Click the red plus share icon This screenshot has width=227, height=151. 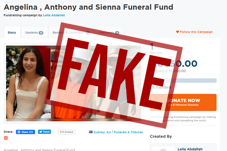pos(6,138)
